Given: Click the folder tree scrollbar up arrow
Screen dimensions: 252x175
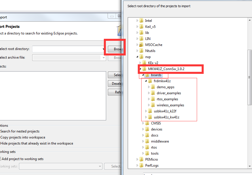Looking at the screenshot, I should [250, 20].
